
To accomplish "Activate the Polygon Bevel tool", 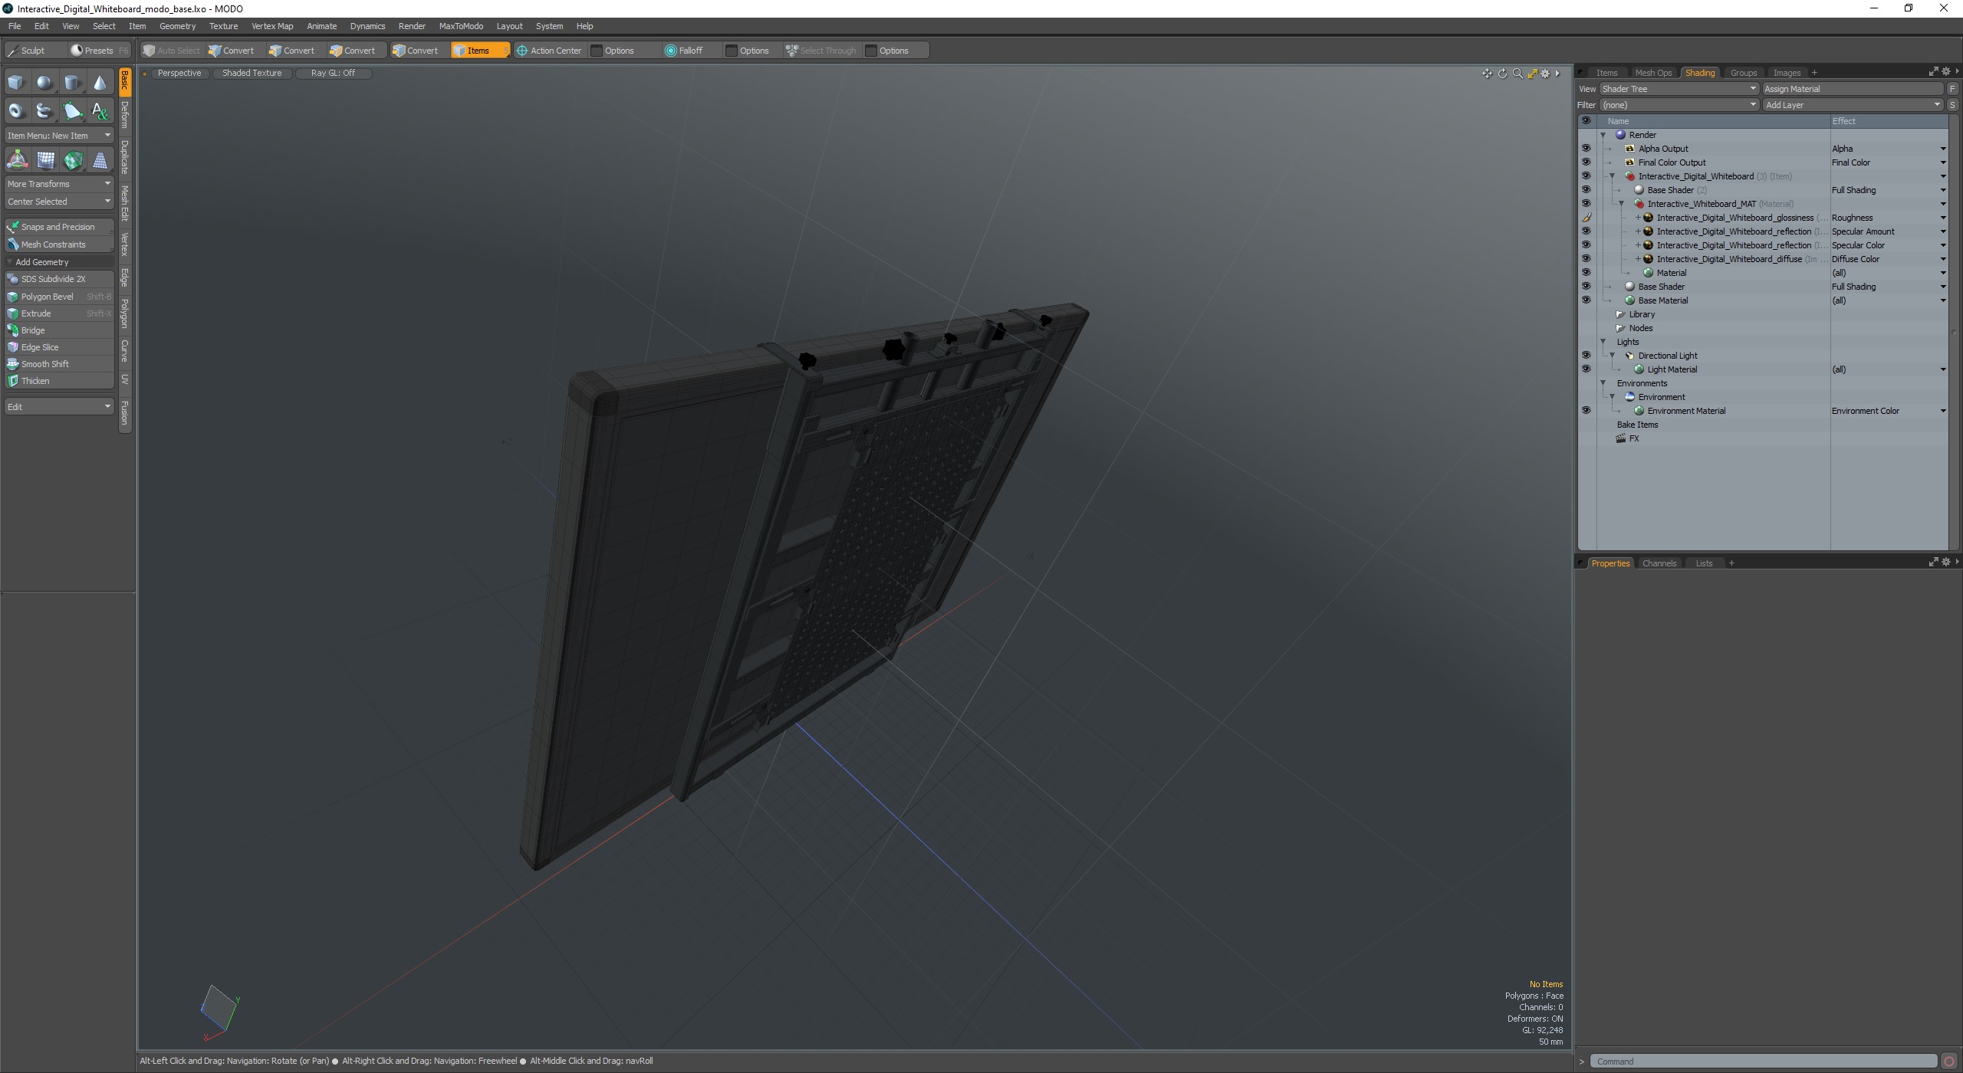I will pos(59,297).
